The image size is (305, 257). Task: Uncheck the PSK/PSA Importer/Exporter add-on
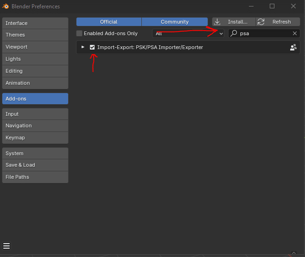point(92,47)
